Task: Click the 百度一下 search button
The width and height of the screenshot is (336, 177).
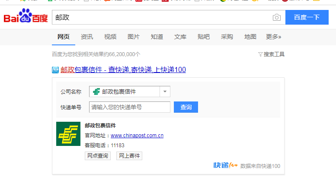Action: [307, 17]
